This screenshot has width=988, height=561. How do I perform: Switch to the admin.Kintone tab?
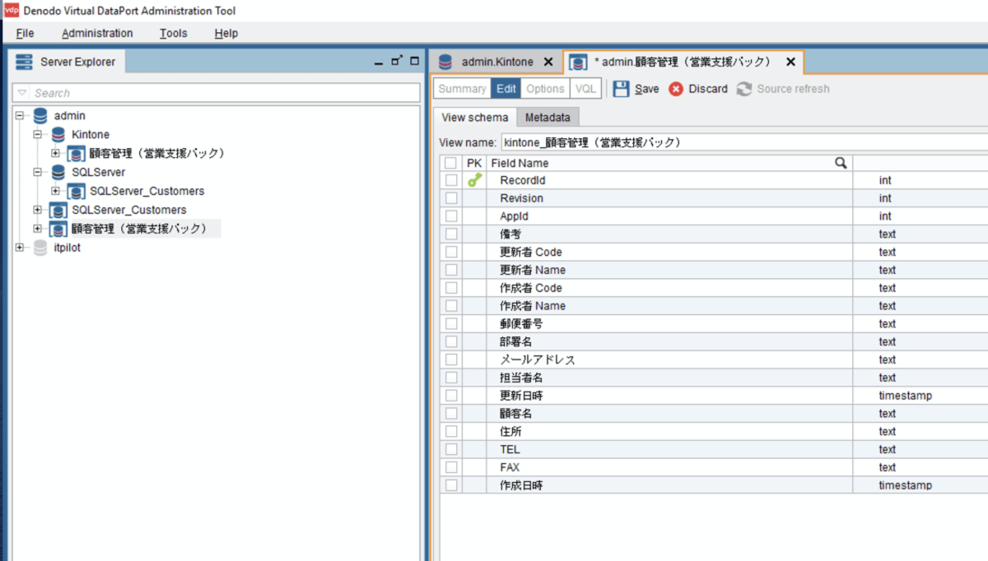(497, 62)
